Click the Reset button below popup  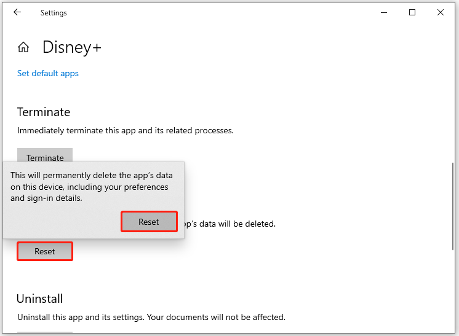[x=45, y=251]
